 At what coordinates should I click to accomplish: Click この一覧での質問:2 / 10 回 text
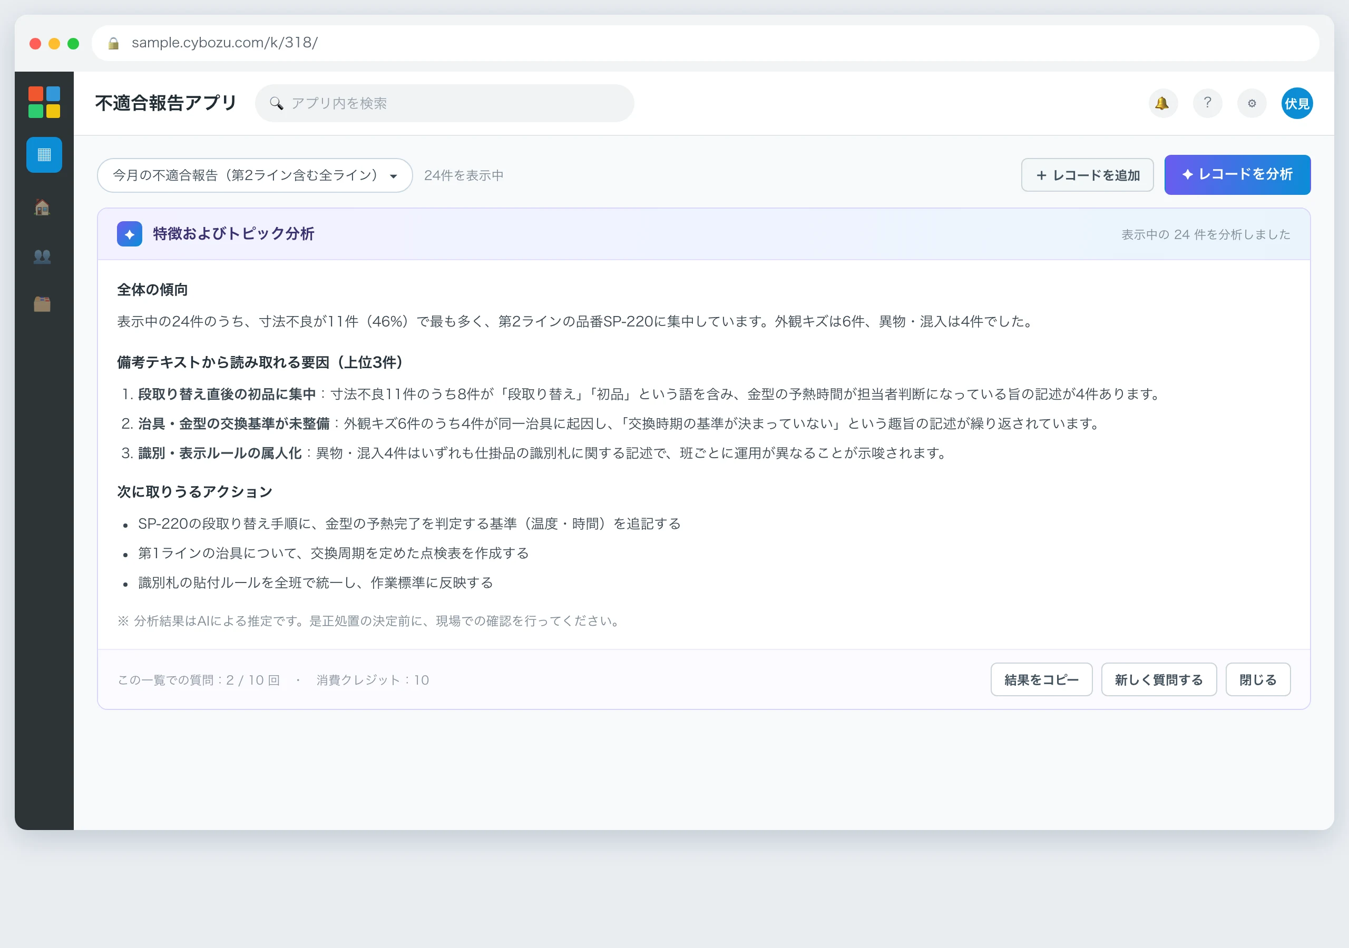(x=199, y=680)
